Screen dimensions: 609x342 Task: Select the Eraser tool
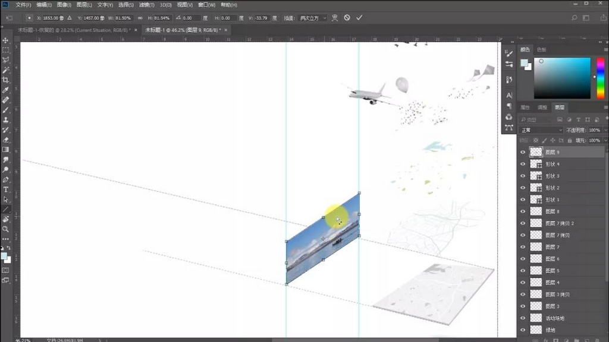click(x=5, y=140)
